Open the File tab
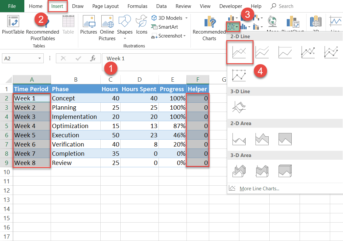This screenshot has height=241, width=343. (x=12, y=6)
